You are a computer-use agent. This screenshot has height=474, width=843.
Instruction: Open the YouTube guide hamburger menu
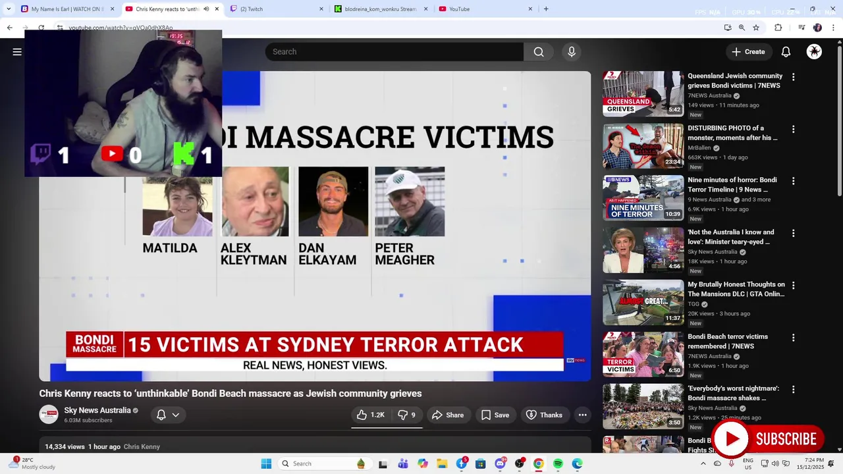point(17,52)
